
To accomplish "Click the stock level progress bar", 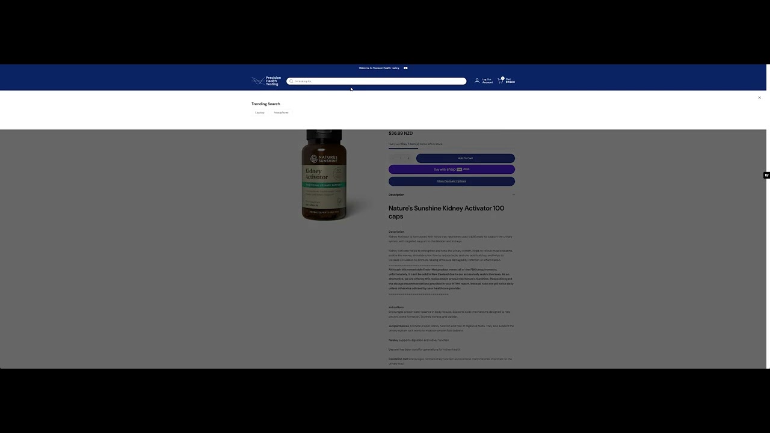I will pos(452,149).
